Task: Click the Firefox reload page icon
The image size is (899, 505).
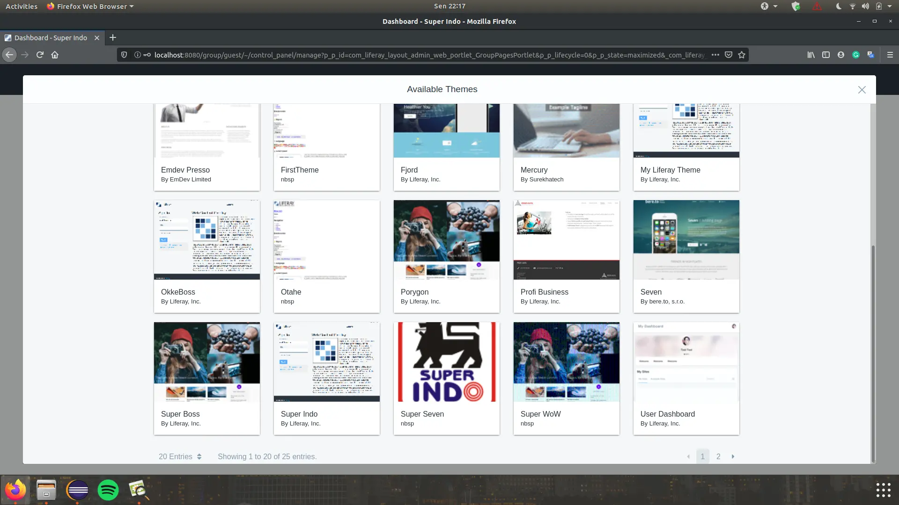Action: click(x=40, y=55)
